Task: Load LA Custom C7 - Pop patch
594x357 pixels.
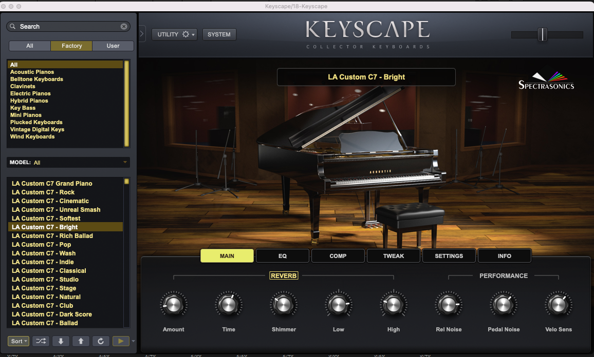Action: pos(41,244)
